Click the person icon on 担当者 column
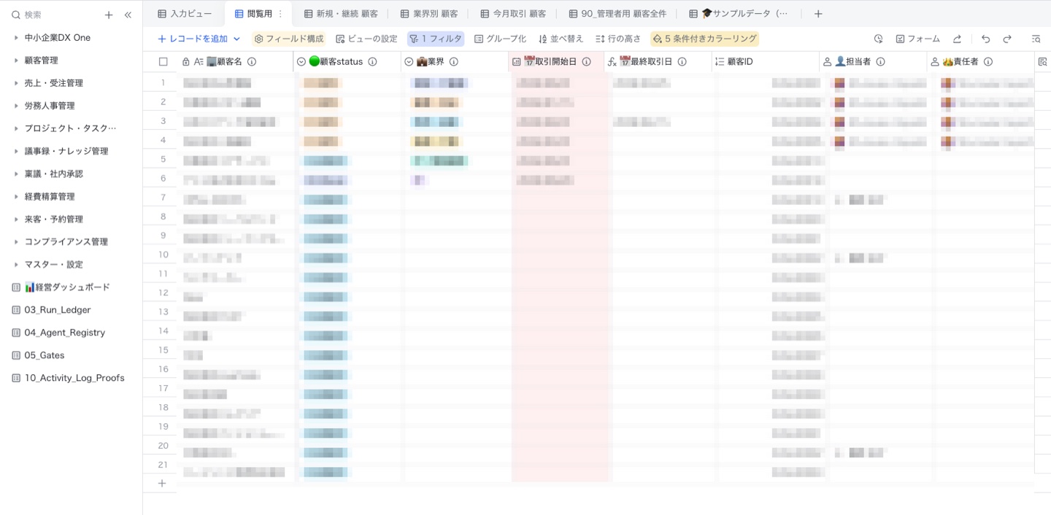Viewport: 1051px width, 515px height. point(828,62)
